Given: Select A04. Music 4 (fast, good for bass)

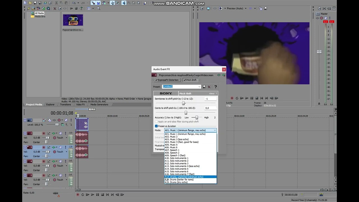Looking at the screenshot, I should [190, 142].
